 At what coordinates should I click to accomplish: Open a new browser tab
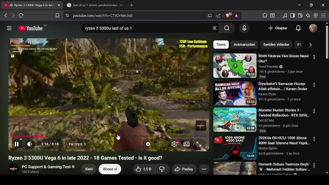pyautogui.click(x=132, y=5)
